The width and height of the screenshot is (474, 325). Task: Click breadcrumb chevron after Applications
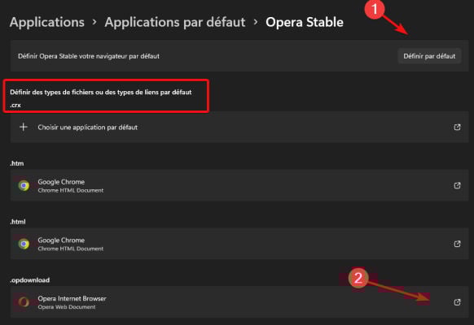tap(94, 22)
